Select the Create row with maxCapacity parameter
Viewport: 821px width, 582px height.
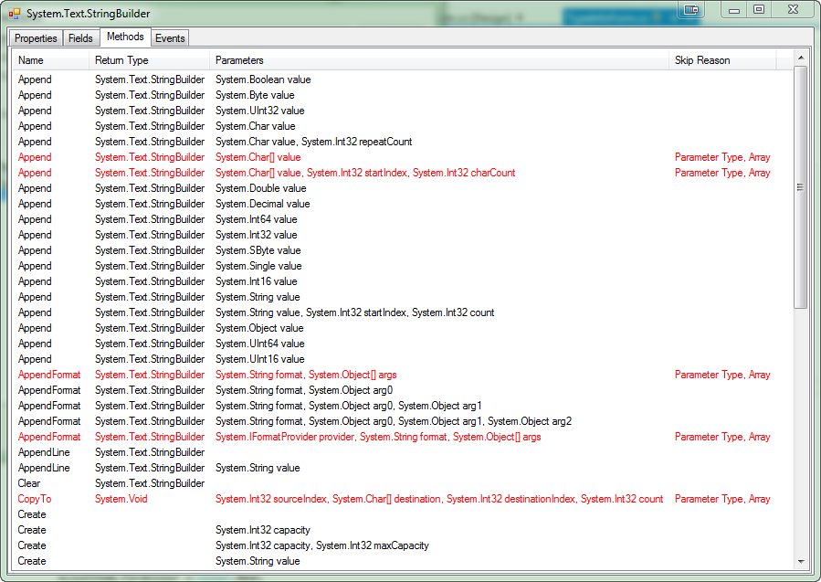tap(403, 545)
